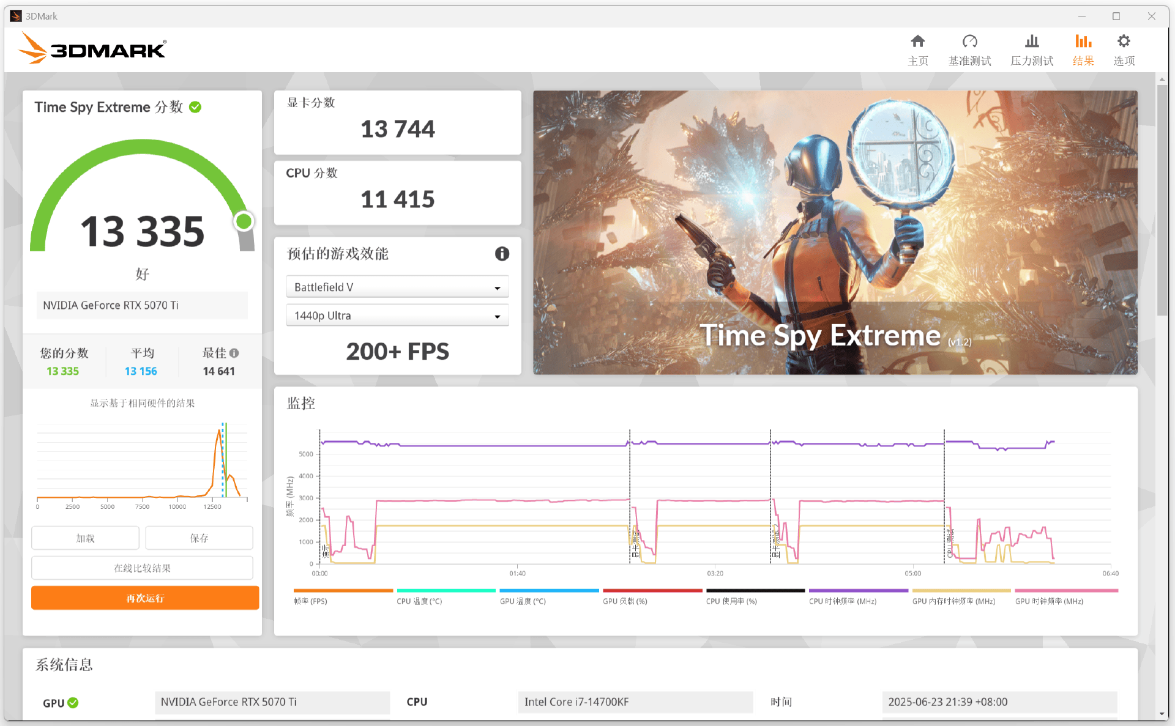Click the best score 14 641
Image resolution: width=1175 pixels, height=726 pixels.
(x=218, y=371)
